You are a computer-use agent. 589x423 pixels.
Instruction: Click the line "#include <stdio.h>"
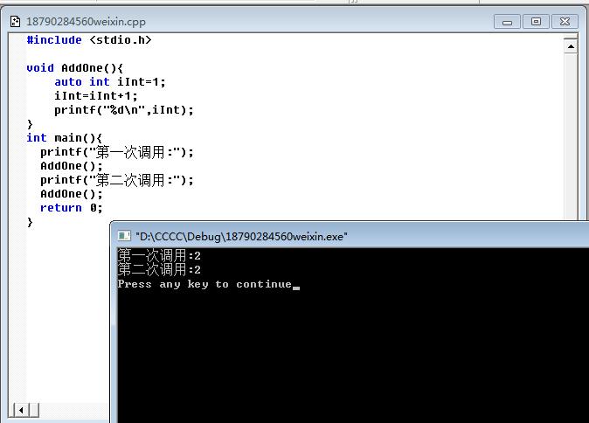pyautogui.click(x=89, y=40)
